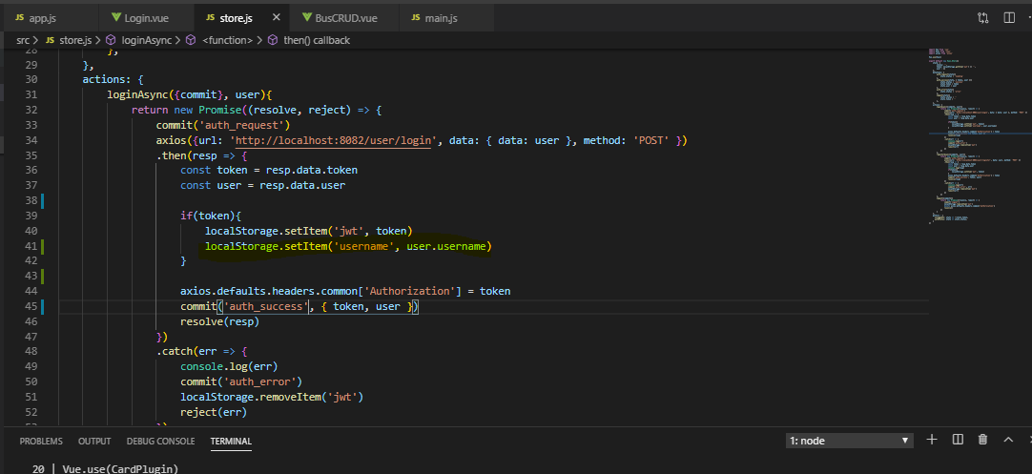Expand the store.js breadcrumb item
This screenshot has width=1032, height=474.
70,40
